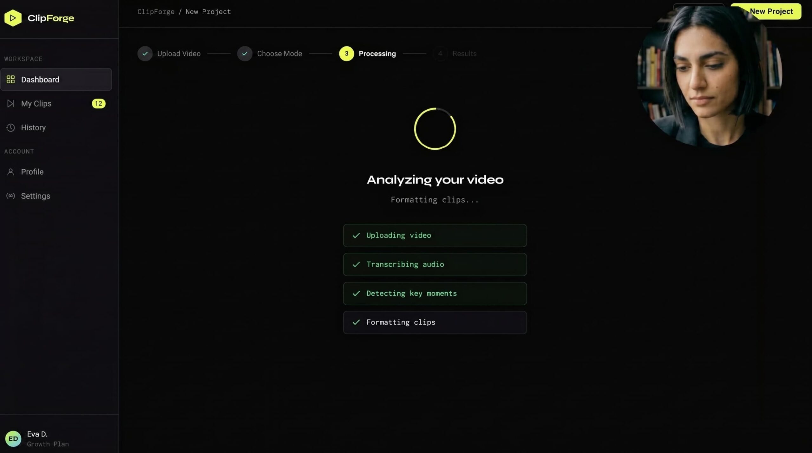Open My Clips from the sidebar
Screen dimensions: 812x453
tap(56, 103)
